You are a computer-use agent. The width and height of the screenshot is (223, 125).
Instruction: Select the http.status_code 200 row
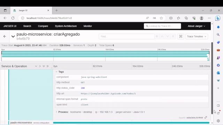click(x=132, y=88)
